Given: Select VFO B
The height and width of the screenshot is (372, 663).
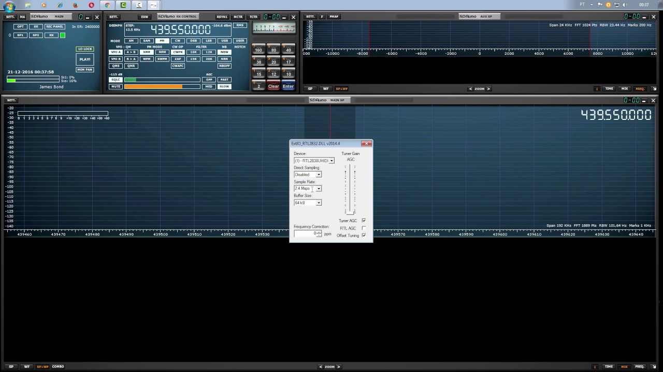Looking at the screenshot, I should (116, 59).
